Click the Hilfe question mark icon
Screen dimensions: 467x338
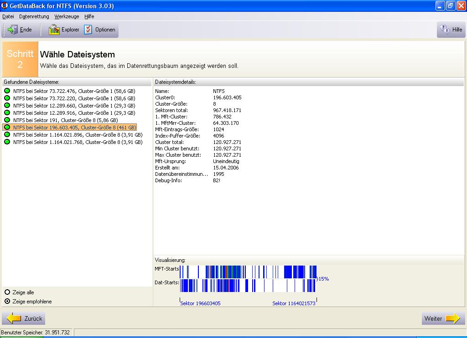(x=445, y=29)
